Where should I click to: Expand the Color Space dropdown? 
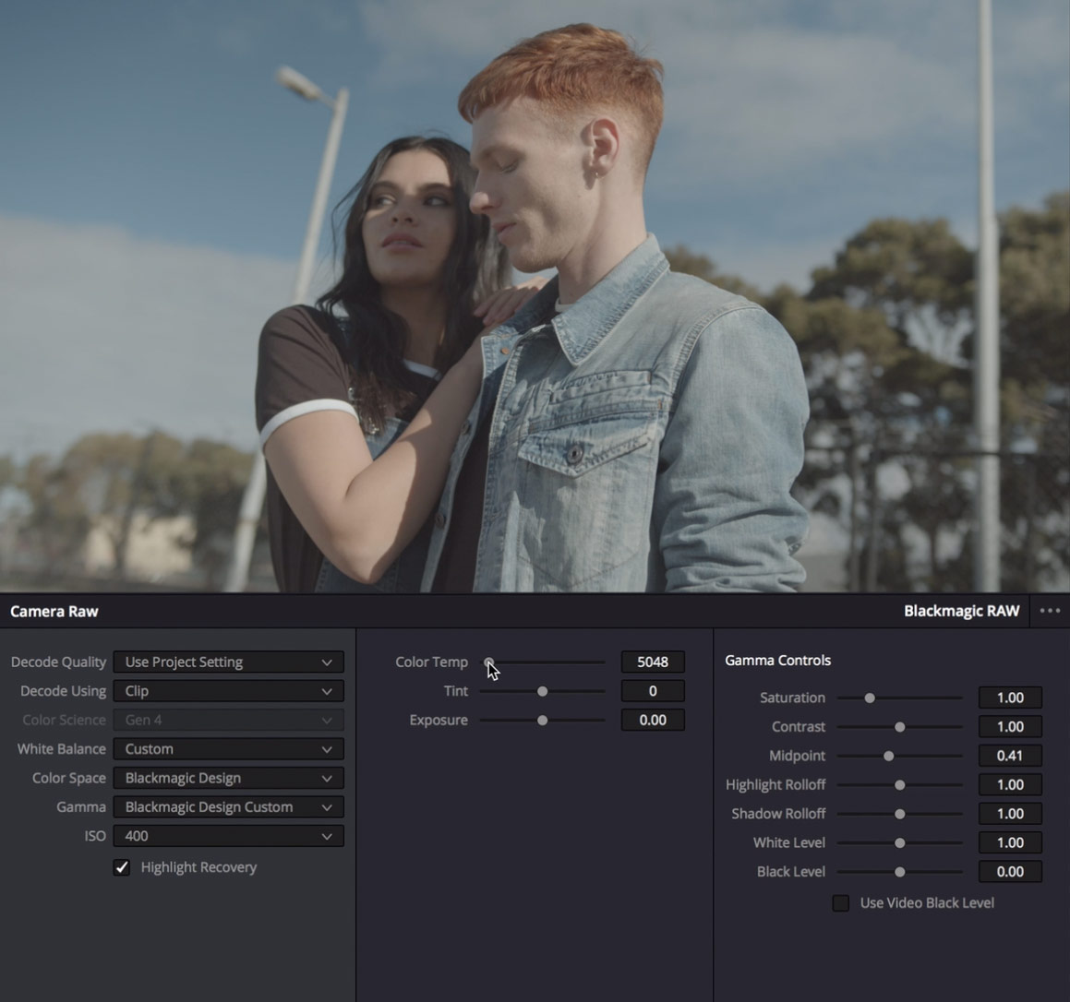228,778
